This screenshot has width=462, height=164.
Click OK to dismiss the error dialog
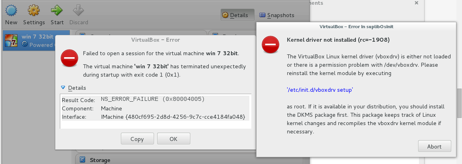[173, 139]
